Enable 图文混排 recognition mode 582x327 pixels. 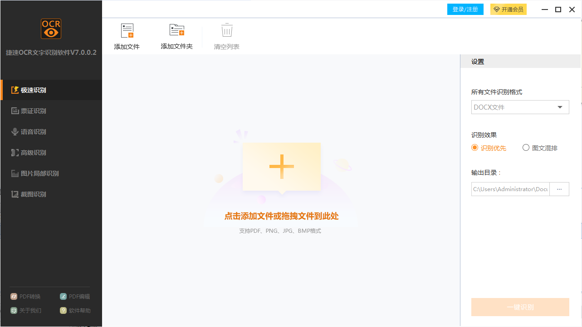(526, 148)
